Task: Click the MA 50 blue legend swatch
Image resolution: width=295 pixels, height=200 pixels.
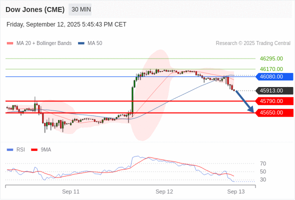Action: pos(81,43)
